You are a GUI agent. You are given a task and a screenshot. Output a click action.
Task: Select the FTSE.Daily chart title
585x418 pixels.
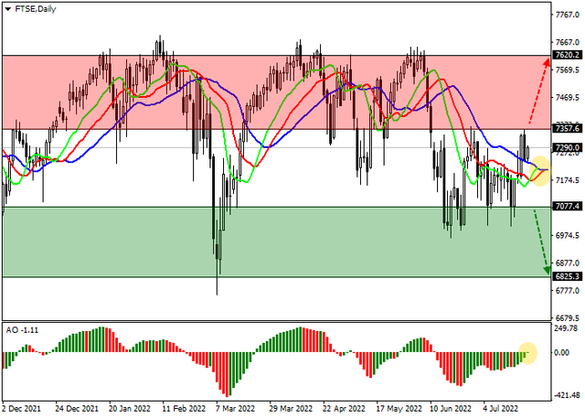tap(36, 8)
